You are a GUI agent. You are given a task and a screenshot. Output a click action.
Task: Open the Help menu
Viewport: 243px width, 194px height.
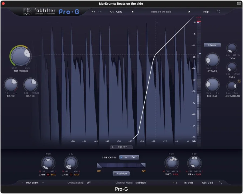206,12
